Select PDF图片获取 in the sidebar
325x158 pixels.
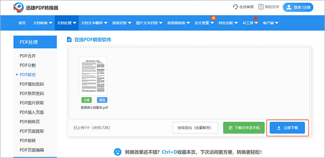pyautogui.click(x=32, y=103)
